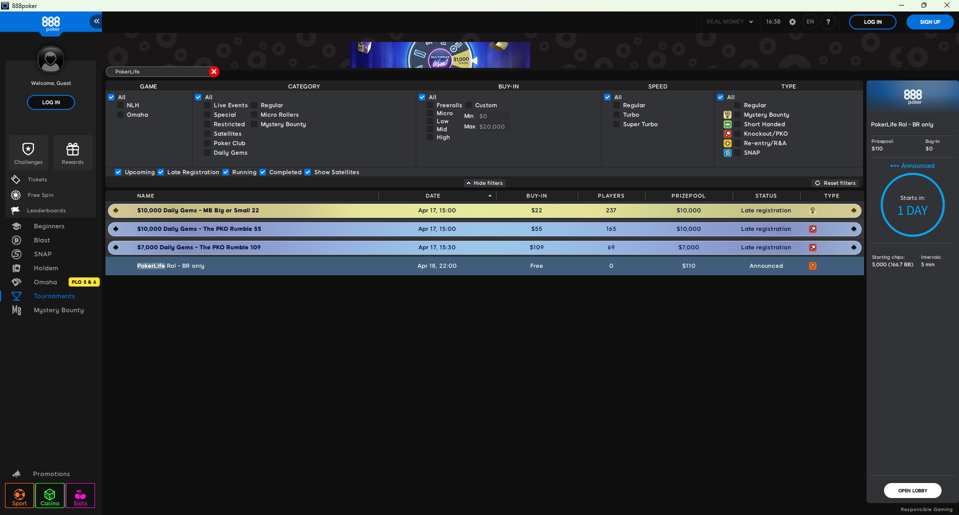Open the Slots cherry icon
This screenshot has height=515, width=959.
(x=80, y=496)
